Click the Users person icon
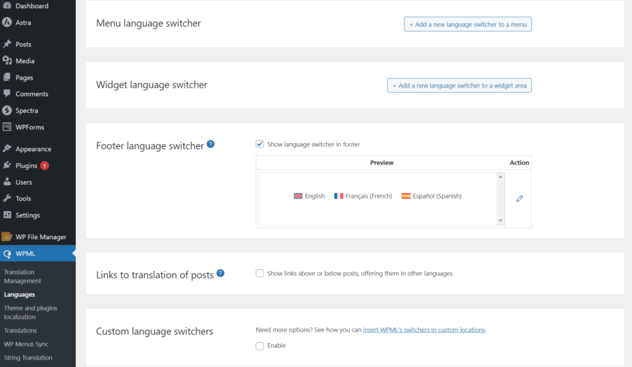The height and width of the screenshot is (367, 632). [7, 182]
